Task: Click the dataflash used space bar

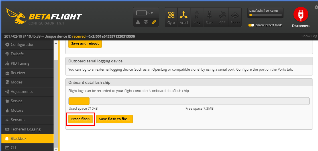Action: pos(79,101)
